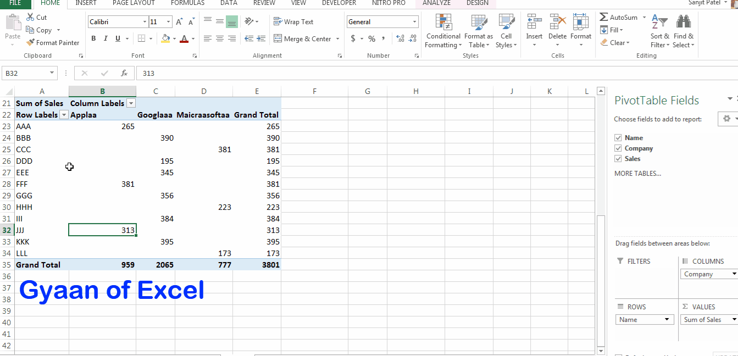Viewport: 738px width, 356px height.
Task: Increase font size with large A
Action: 180,22
